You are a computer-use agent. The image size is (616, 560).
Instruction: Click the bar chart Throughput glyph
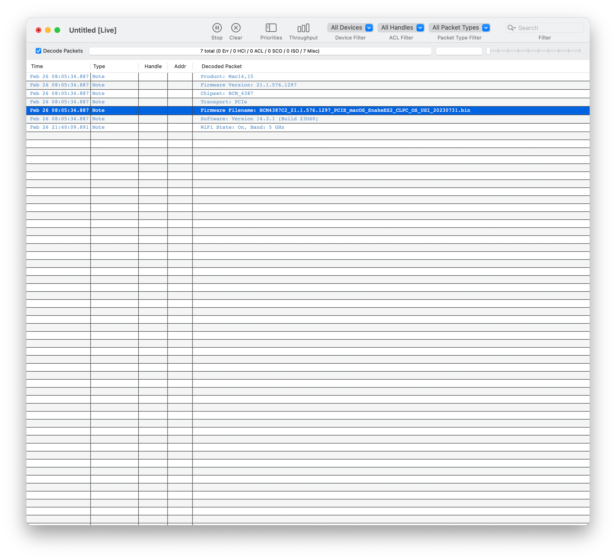click(303, 28)
